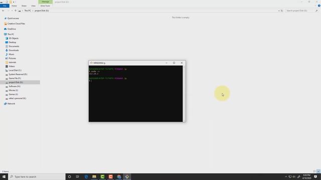Select Network in navigation pane
321x180 pixels.
(x=11, y=103)
